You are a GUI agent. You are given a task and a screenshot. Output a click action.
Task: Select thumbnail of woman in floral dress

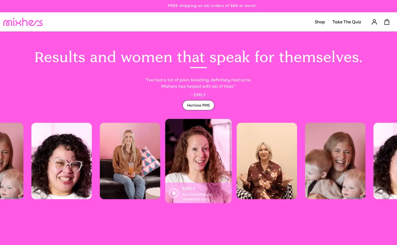coord(267,161)
